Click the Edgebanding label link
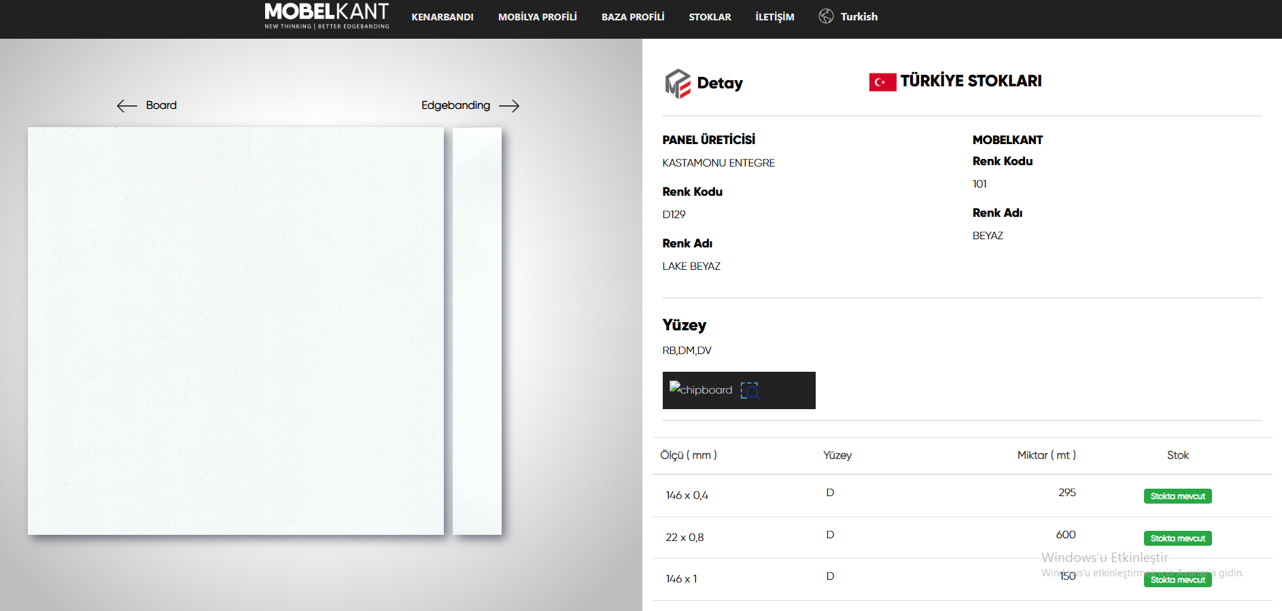The height and width of the screenshot is (611, 1282). 455,105
